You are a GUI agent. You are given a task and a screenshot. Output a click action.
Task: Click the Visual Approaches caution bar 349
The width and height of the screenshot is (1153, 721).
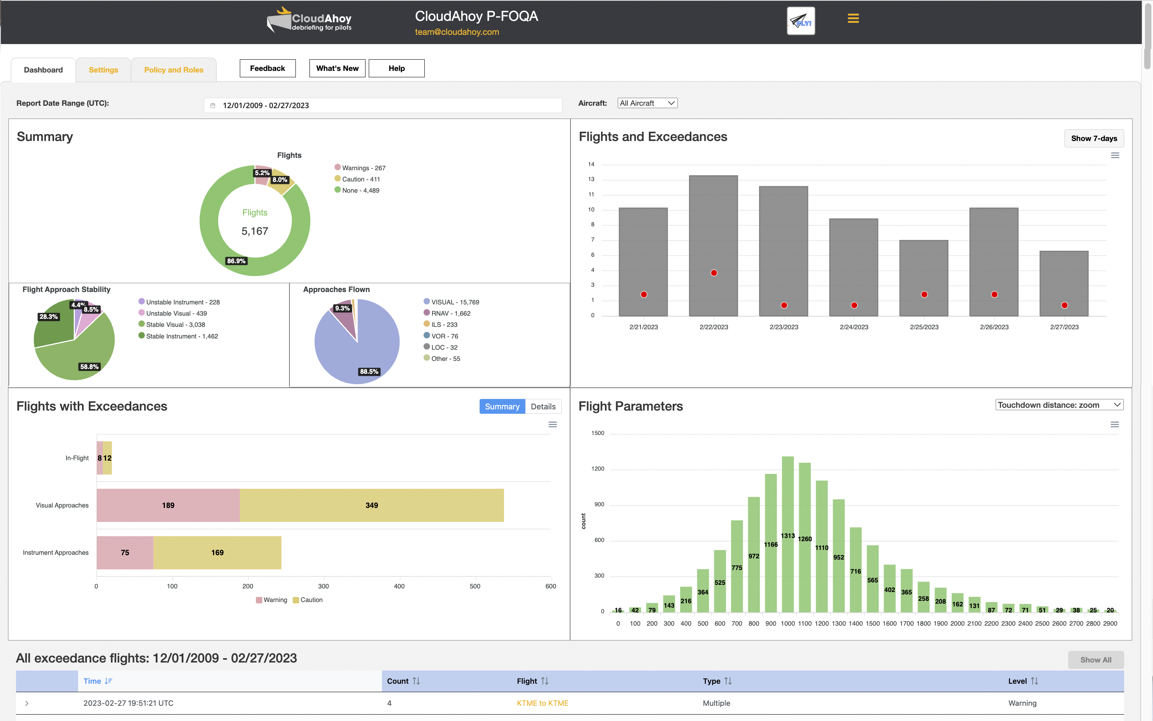372,505
